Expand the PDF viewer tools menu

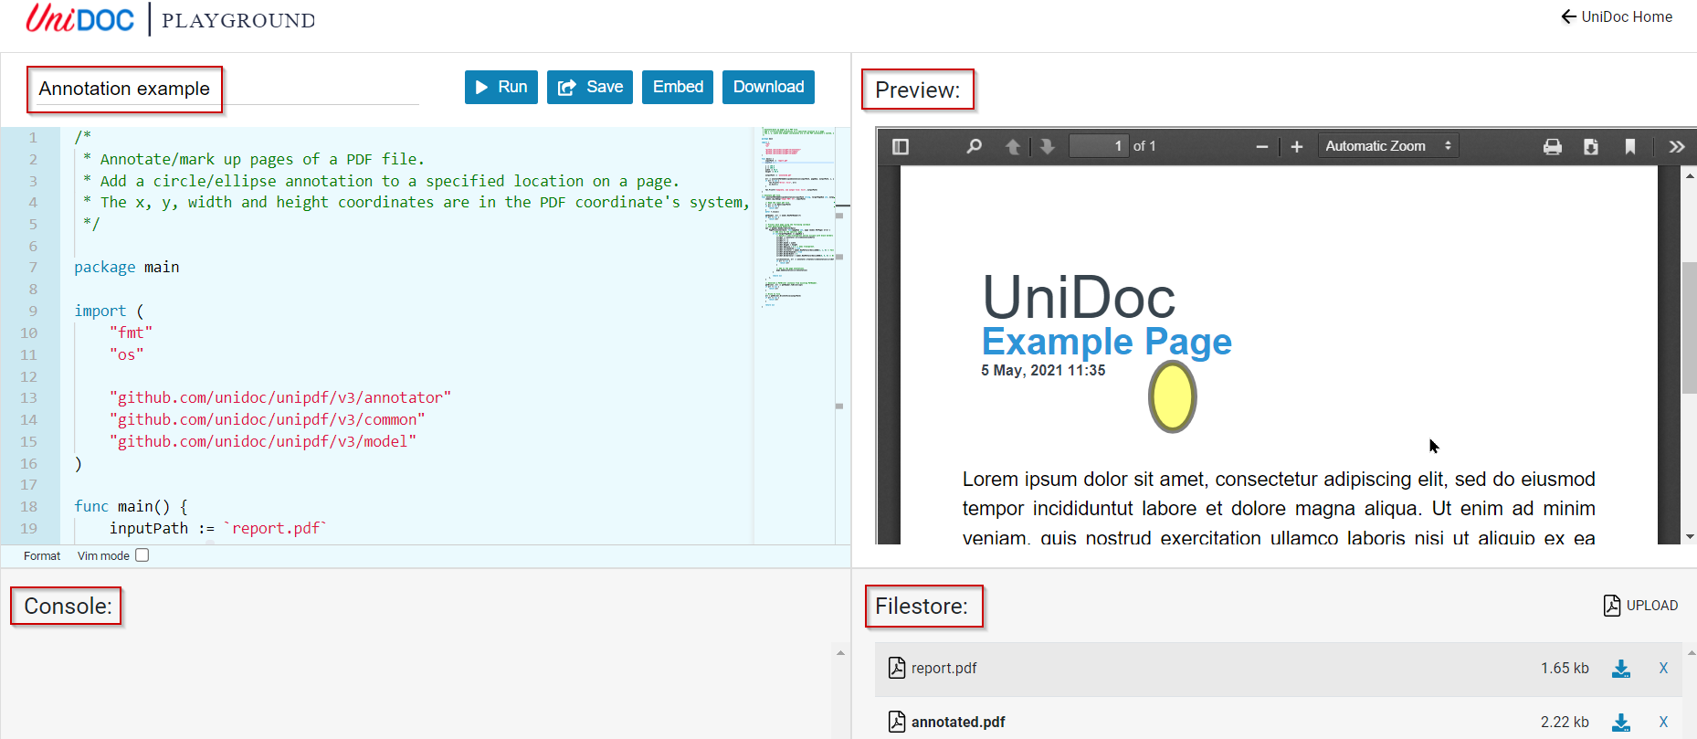coord(1676,146)
